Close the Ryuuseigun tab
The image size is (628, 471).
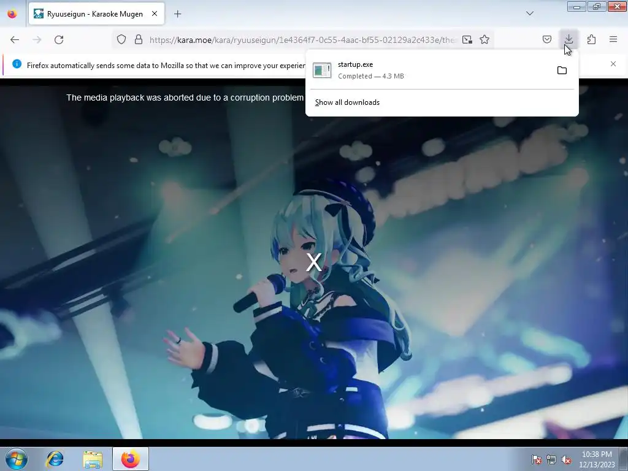pos(155,13)
